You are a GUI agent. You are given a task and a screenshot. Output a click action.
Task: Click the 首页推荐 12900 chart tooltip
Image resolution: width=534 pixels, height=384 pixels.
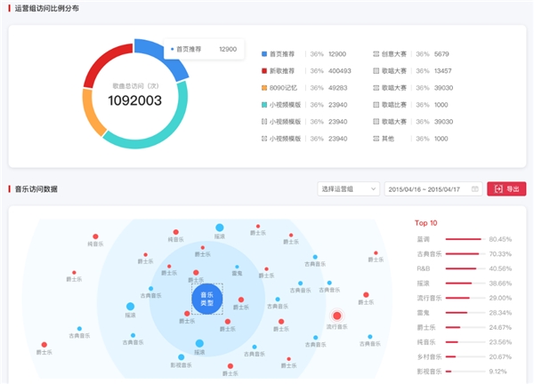pyautogui.click(x=204, y=49)
